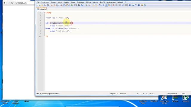Click the blue down-arrow plugin icon
This screenshot has height=107, width=191.
136,5
